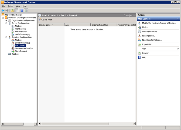This screenshot has height=130, width=181.
Task: Open the Action menu
Action: coord(11,6)
